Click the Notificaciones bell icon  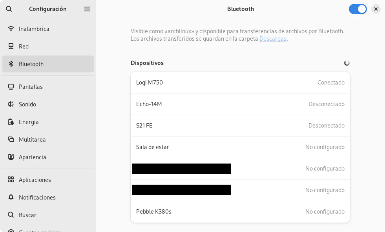click(11, 198)
